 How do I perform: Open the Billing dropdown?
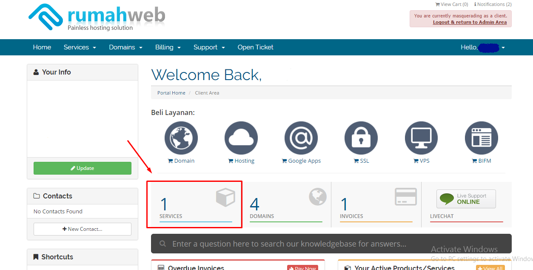(168, 47)
